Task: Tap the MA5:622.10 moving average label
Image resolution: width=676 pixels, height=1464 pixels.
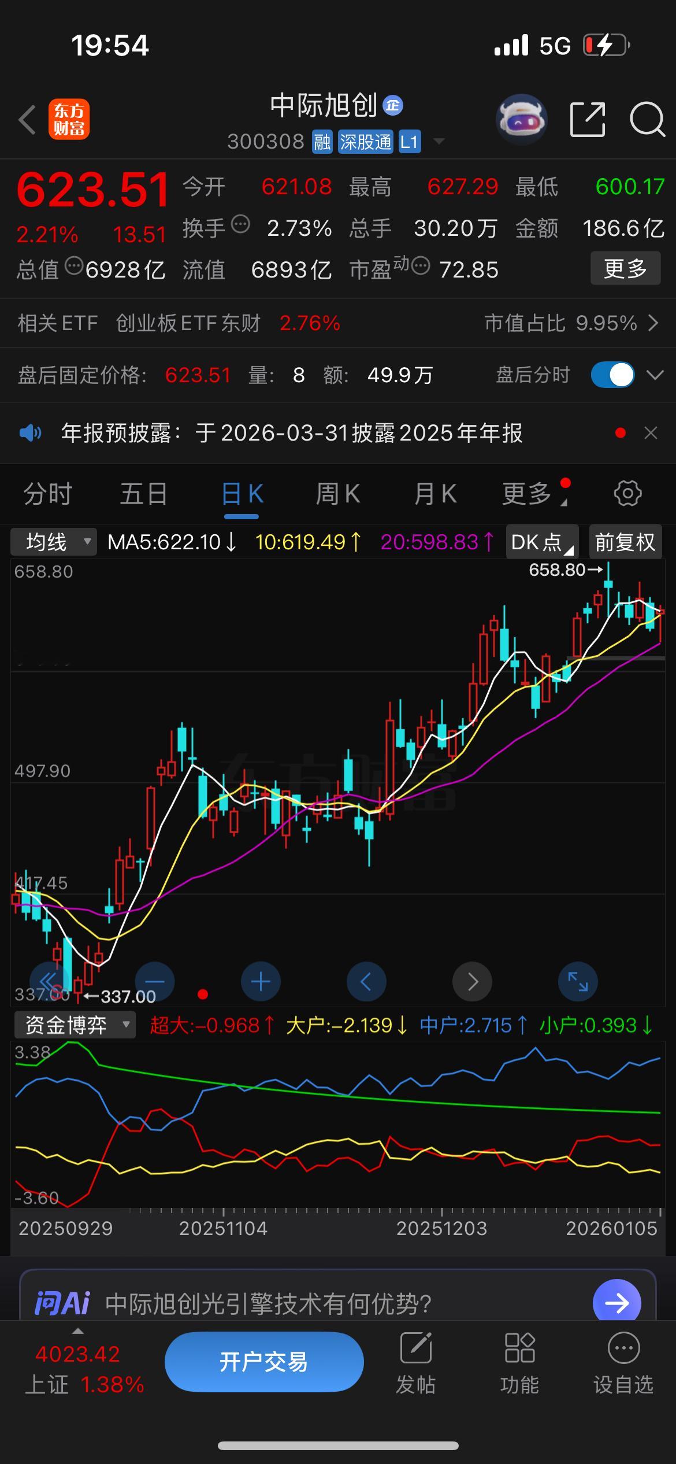Action: [172, 542]
